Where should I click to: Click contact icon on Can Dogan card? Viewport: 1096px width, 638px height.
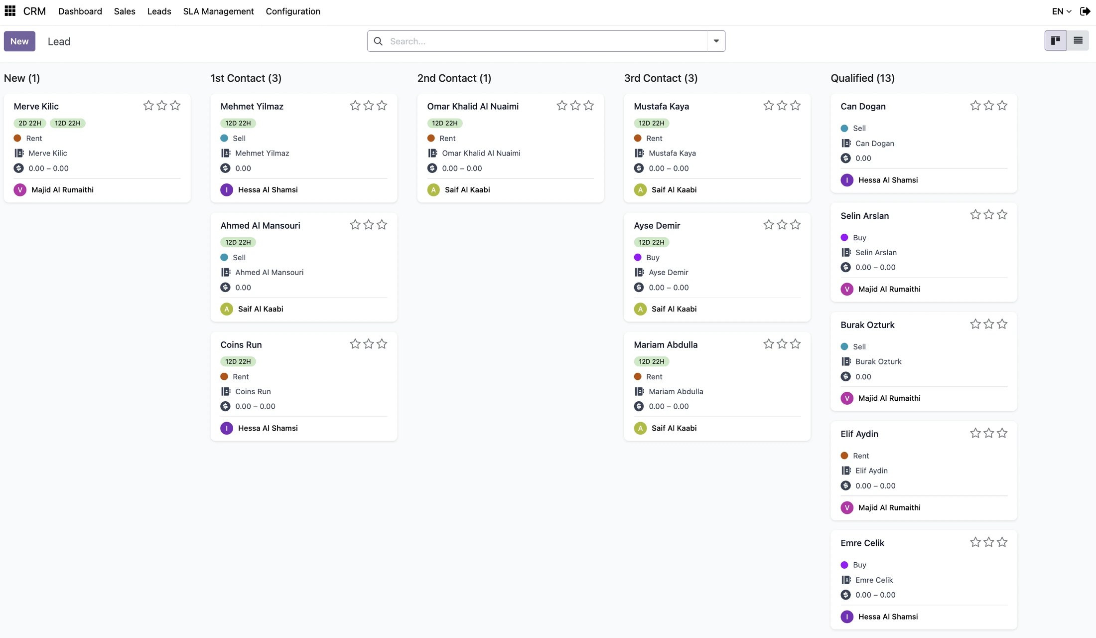click(x=846, y=143)
